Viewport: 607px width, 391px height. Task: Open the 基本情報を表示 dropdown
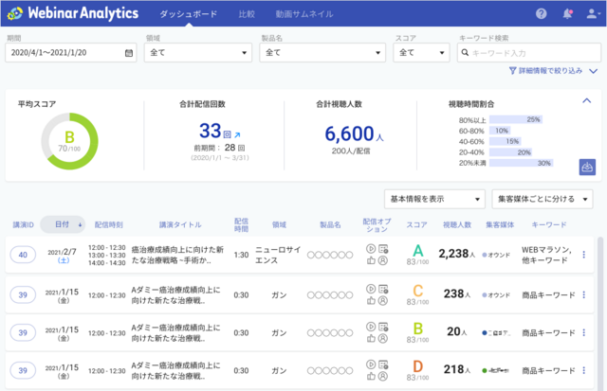click(434, 199)
